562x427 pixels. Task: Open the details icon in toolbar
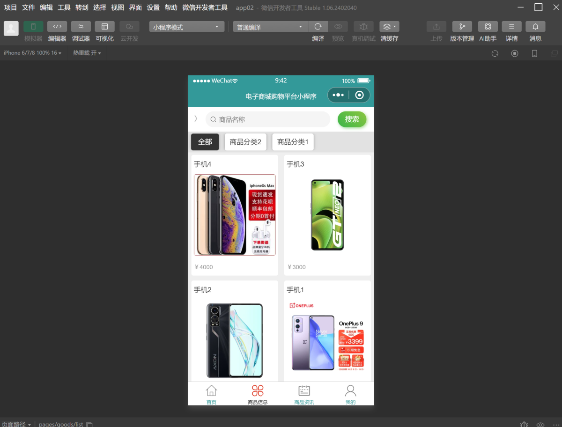[511, 27]
